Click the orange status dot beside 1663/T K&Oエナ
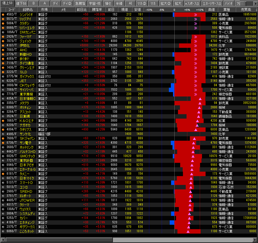 click(3, 121)
